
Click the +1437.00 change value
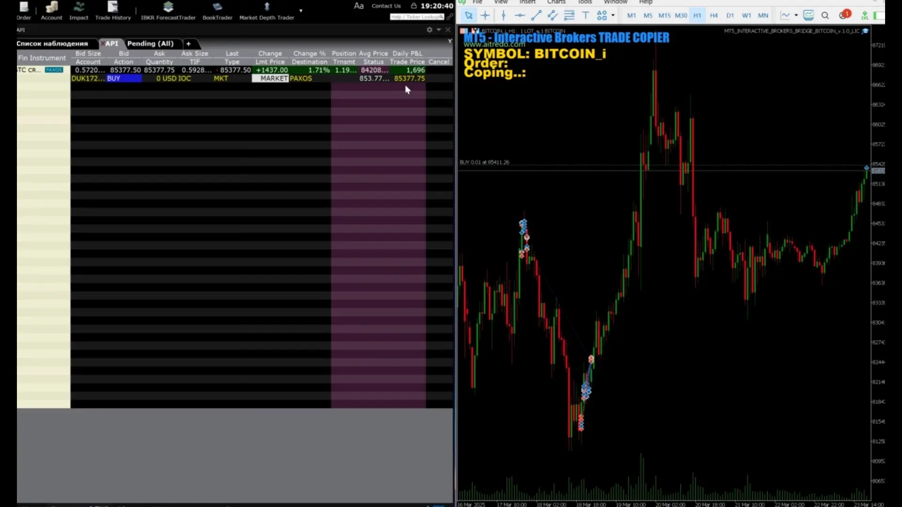(272, 70)
